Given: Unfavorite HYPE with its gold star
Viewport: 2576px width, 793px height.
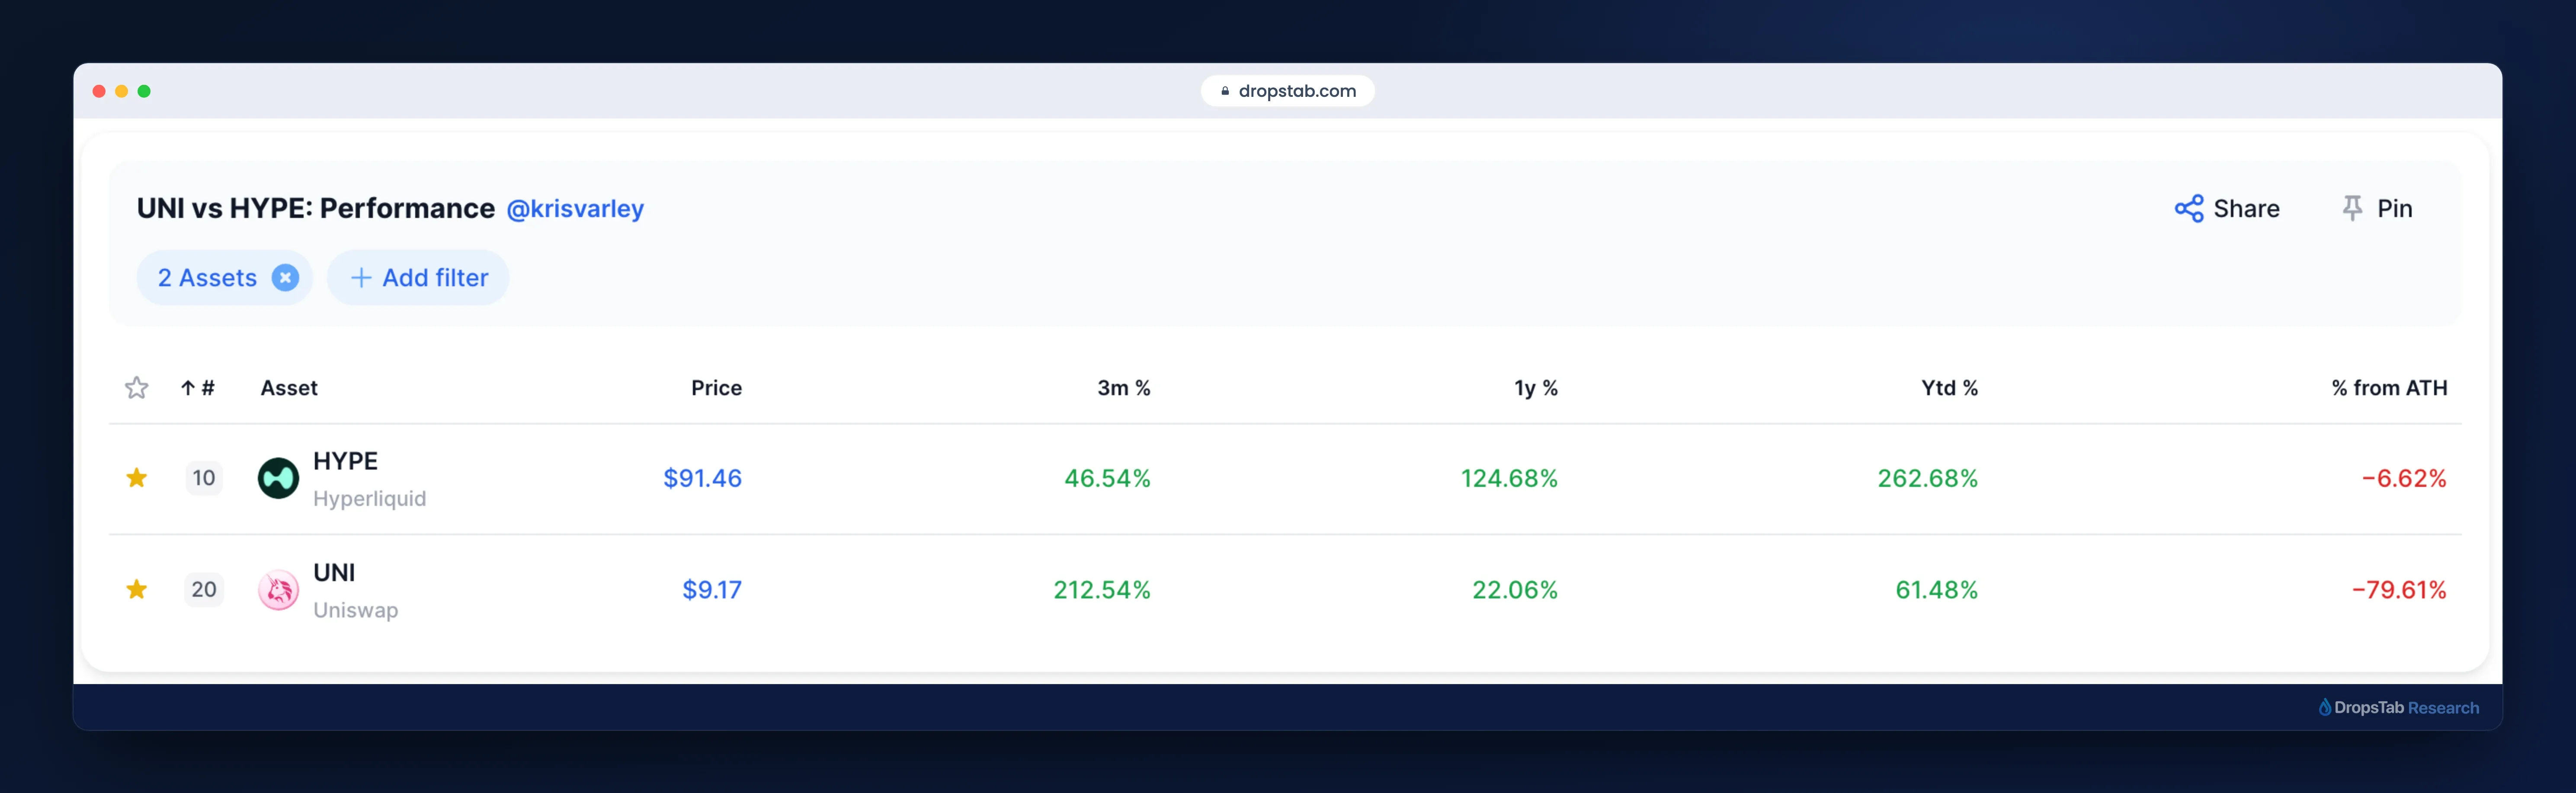Looking at the screenshot, I should (137, 478).
